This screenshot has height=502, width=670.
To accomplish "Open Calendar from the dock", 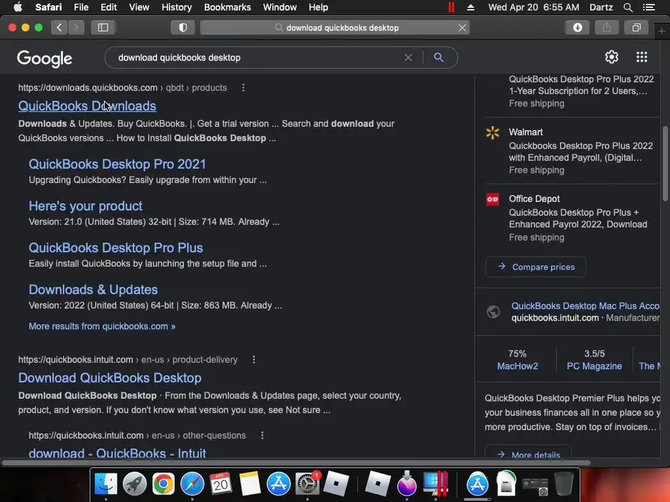I will point(221,484).
